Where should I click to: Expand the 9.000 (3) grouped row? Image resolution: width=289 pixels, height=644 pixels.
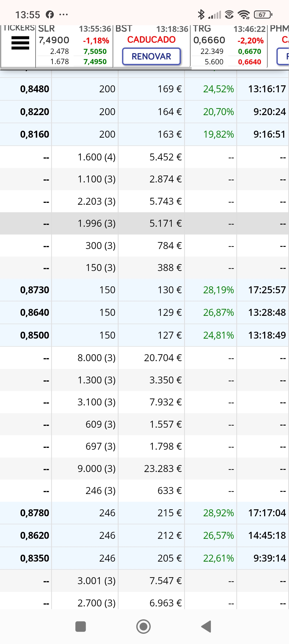click(144, 469)
